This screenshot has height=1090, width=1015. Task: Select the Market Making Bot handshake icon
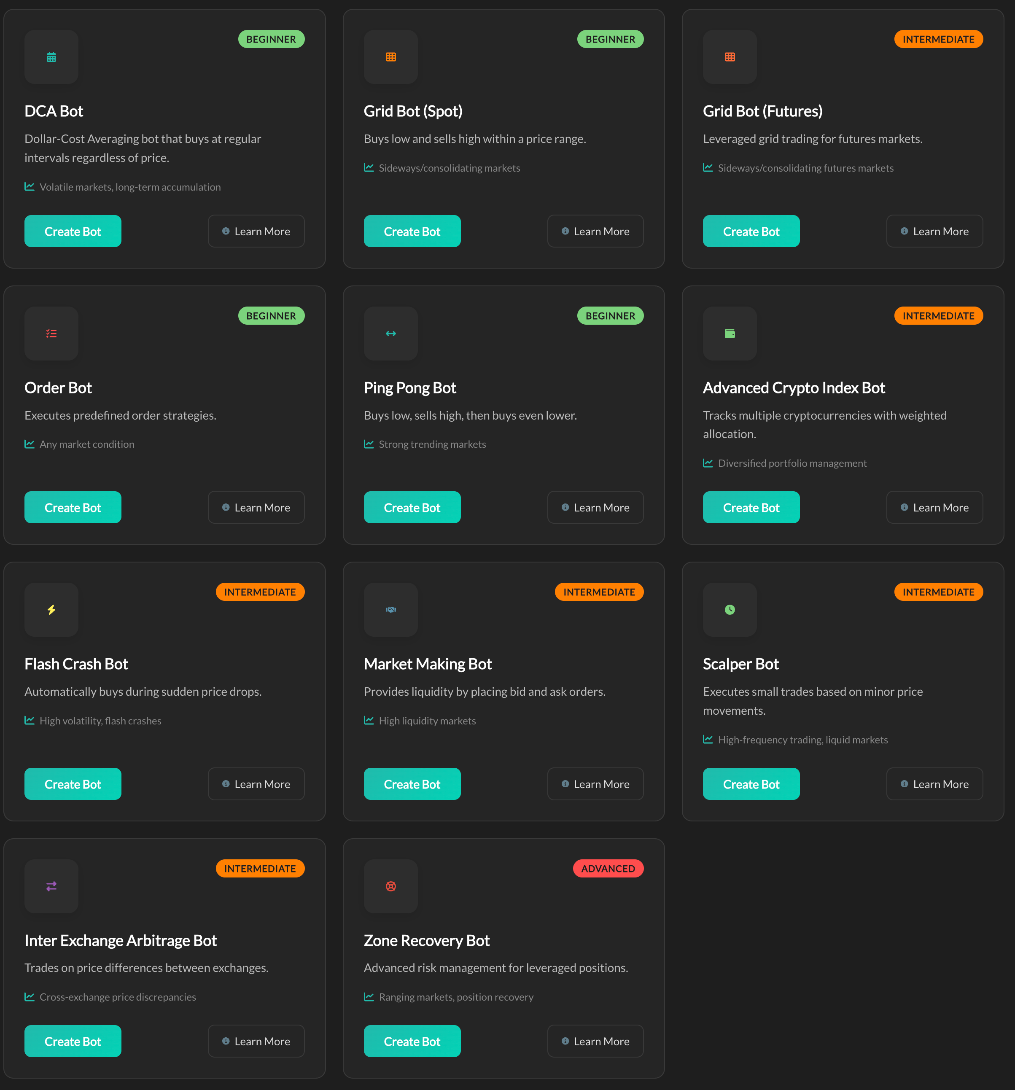390,610
